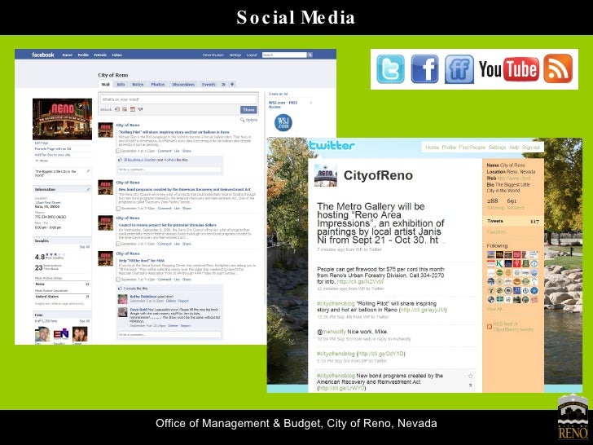593x445 pixels.
Task: Click Settings in Facebook top bar
Action: (x=235, y=55)
